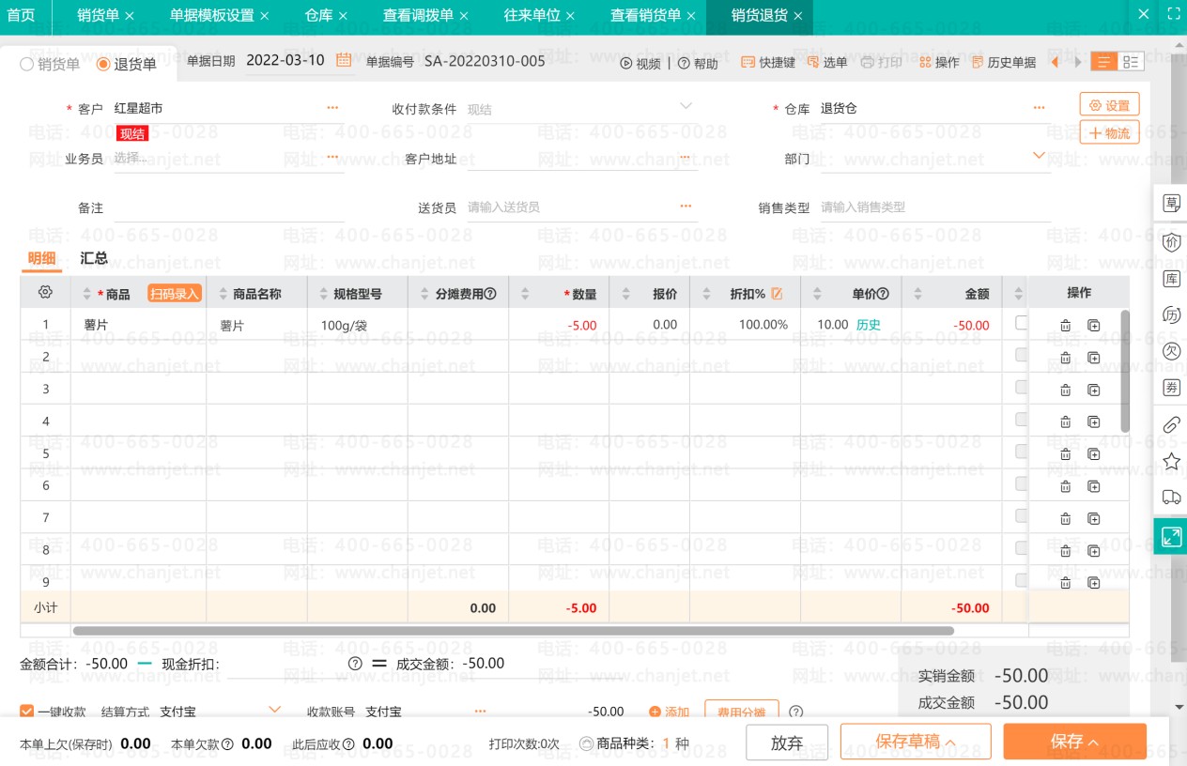Open 送货员 lookup ellipsis
The height and width of the screenshot is (766, 1187).
click(686, 206)
